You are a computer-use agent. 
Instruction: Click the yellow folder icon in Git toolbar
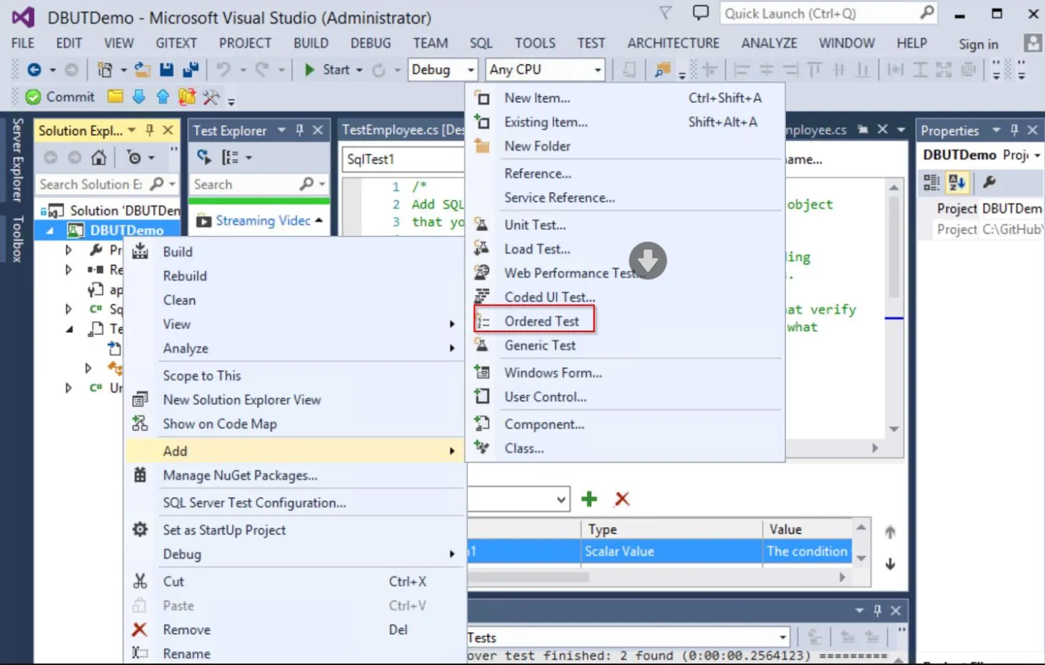point(115,97)
